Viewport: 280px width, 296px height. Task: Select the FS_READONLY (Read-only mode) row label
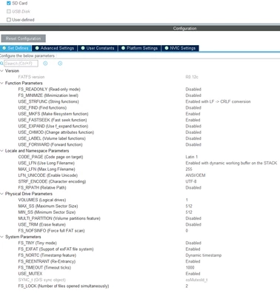click(49, 90)
